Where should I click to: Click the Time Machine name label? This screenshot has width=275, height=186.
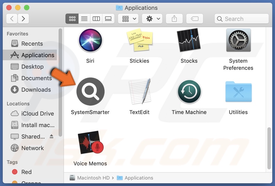pos(189,112)
